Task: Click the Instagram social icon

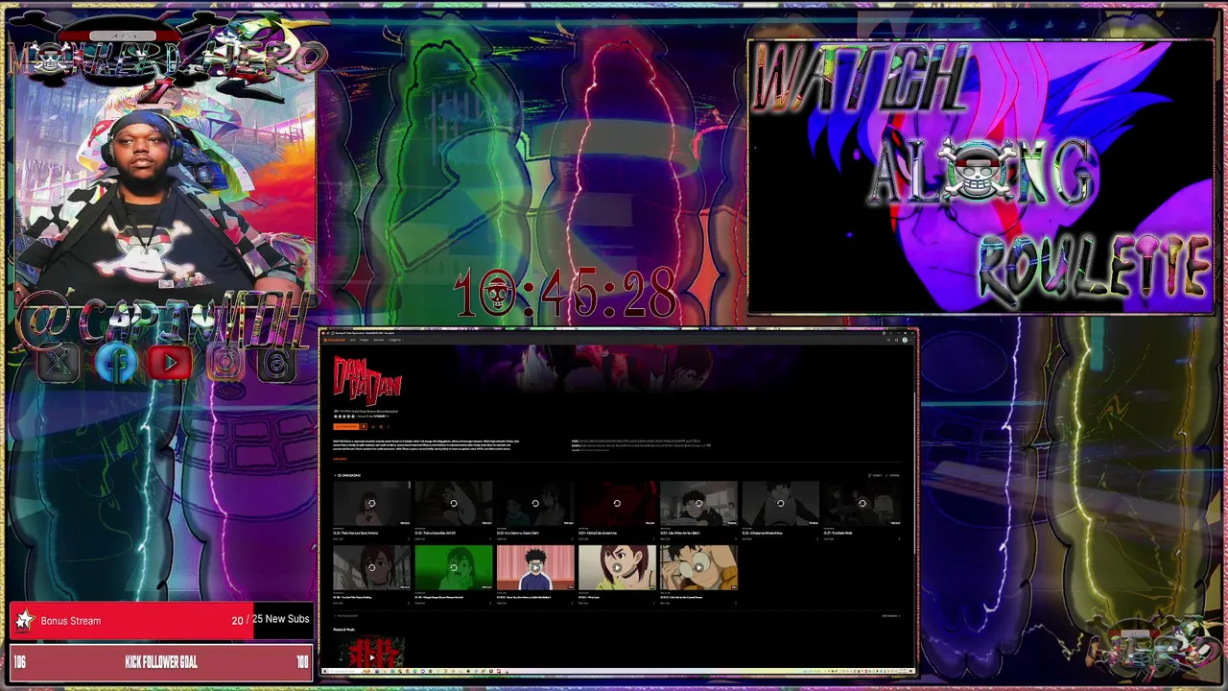Action: point(224,363)
